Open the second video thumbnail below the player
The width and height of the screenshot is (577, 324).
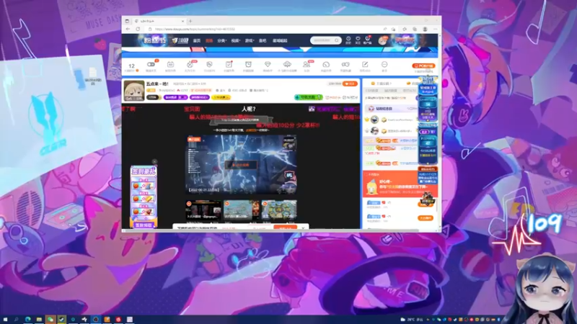tap(241, 211)
